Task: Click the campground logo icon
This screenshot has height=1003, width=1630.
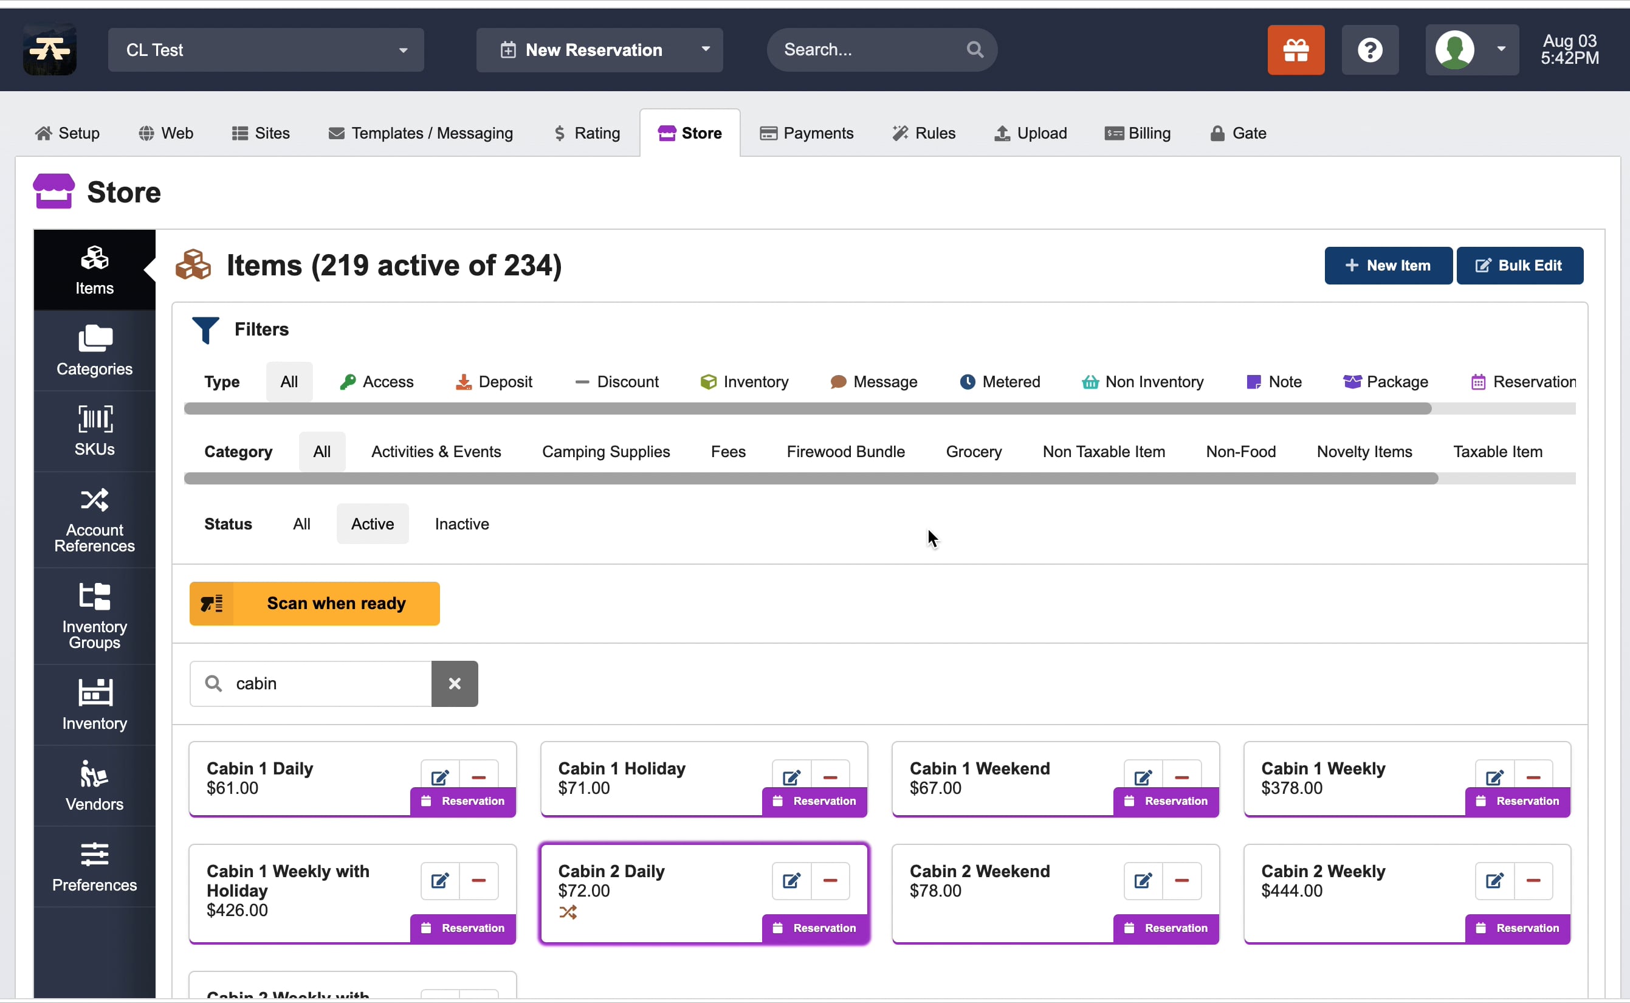Action: (x=50, y=50)
